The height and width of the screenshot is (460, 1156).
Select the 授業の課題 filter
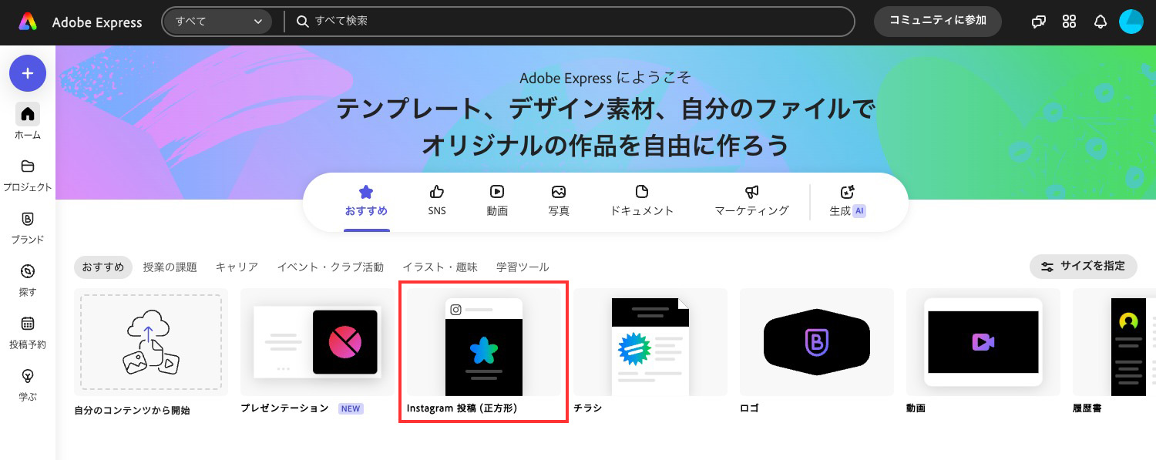pos(170,267)
